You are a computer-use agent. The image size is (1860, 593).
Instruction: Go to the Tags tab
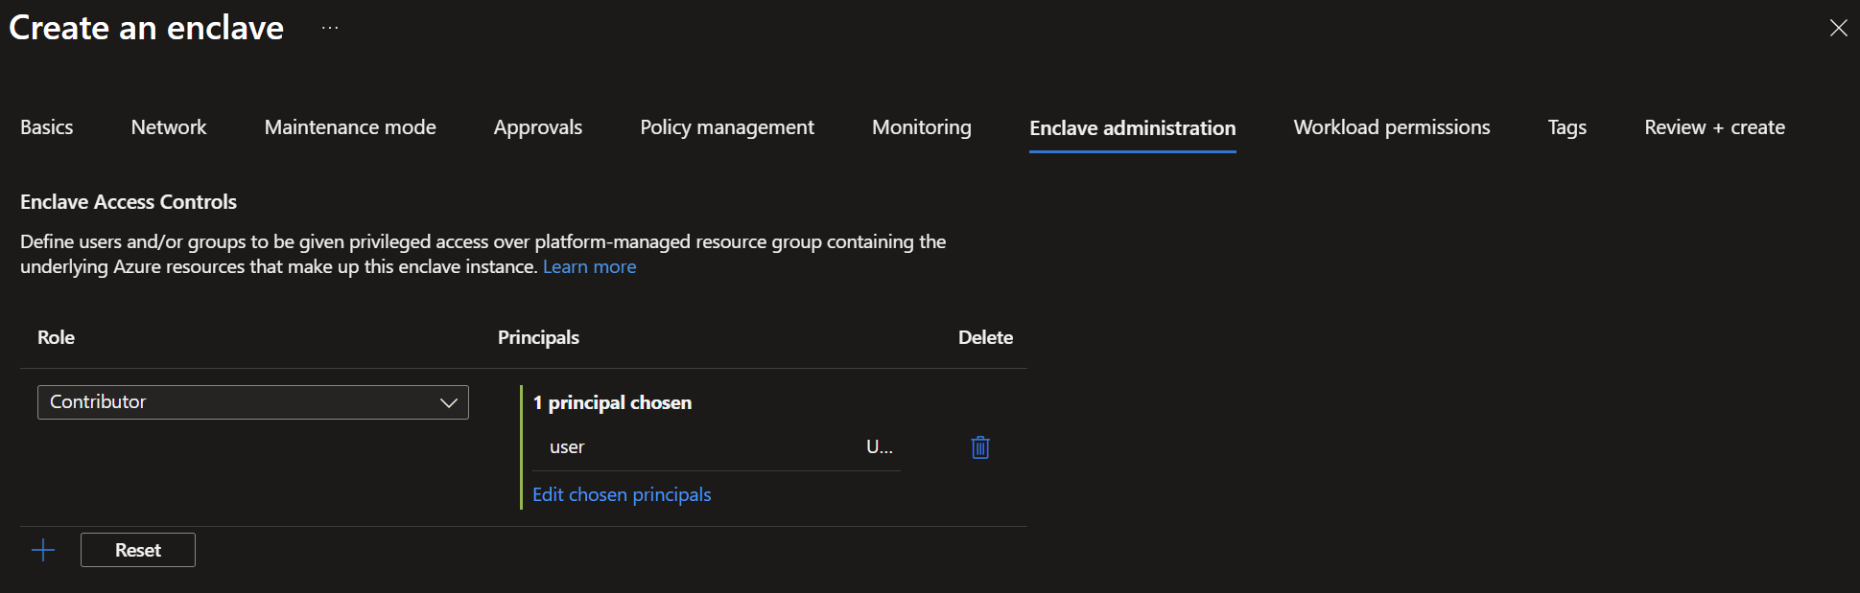[1567, 127]
